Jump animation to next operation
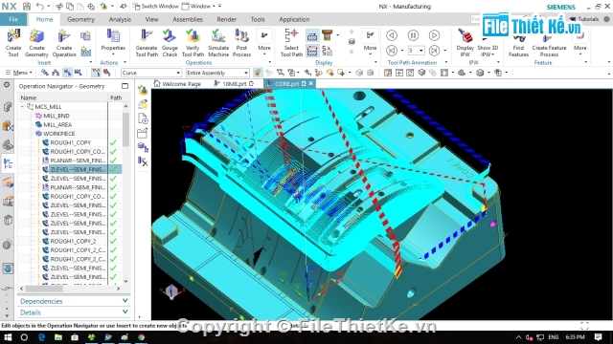Image resolution: width=613 pixels, height=344 pixels. [434, 51]
